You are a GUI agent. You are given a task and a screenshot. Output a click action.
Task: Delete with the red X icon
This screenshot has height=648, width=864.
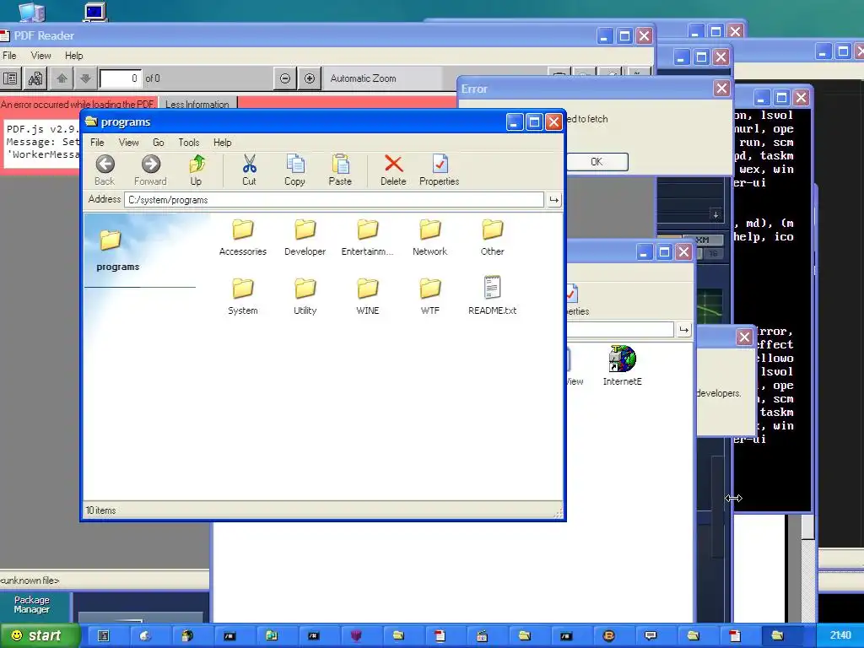pyautogui.click(x=393, y=165)
